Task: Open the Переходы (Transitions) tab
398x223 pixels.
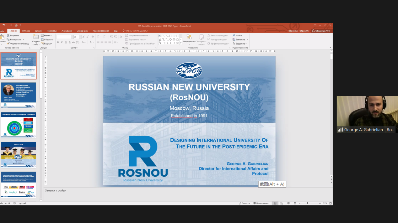Action: click(x=51, y=31)
